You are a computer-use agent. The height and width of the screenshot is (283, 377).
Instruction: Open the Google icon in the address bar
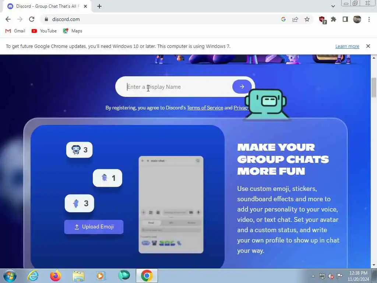point(283,19)
